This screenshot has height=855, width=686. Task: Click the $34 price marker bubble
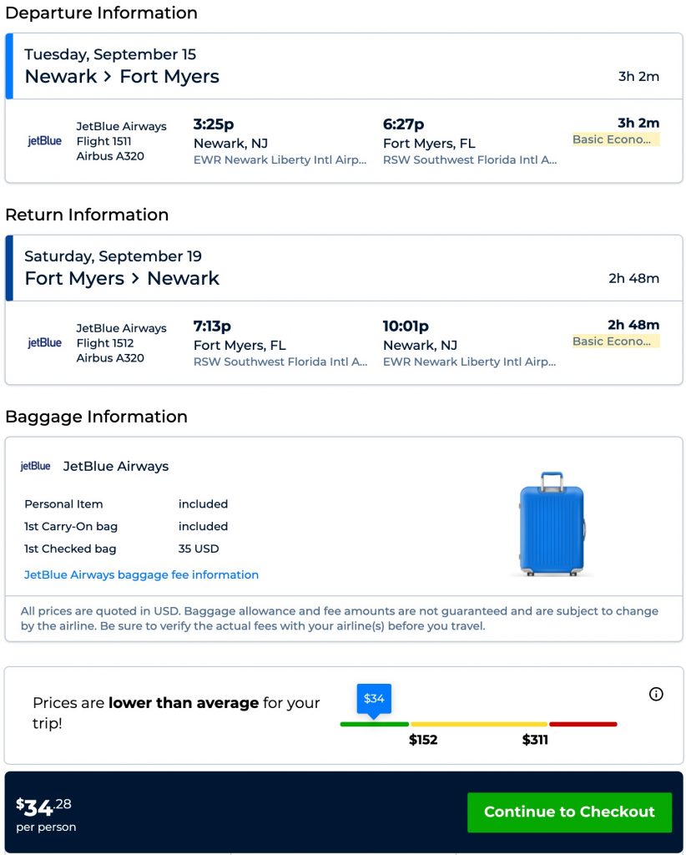click(374, 698)
